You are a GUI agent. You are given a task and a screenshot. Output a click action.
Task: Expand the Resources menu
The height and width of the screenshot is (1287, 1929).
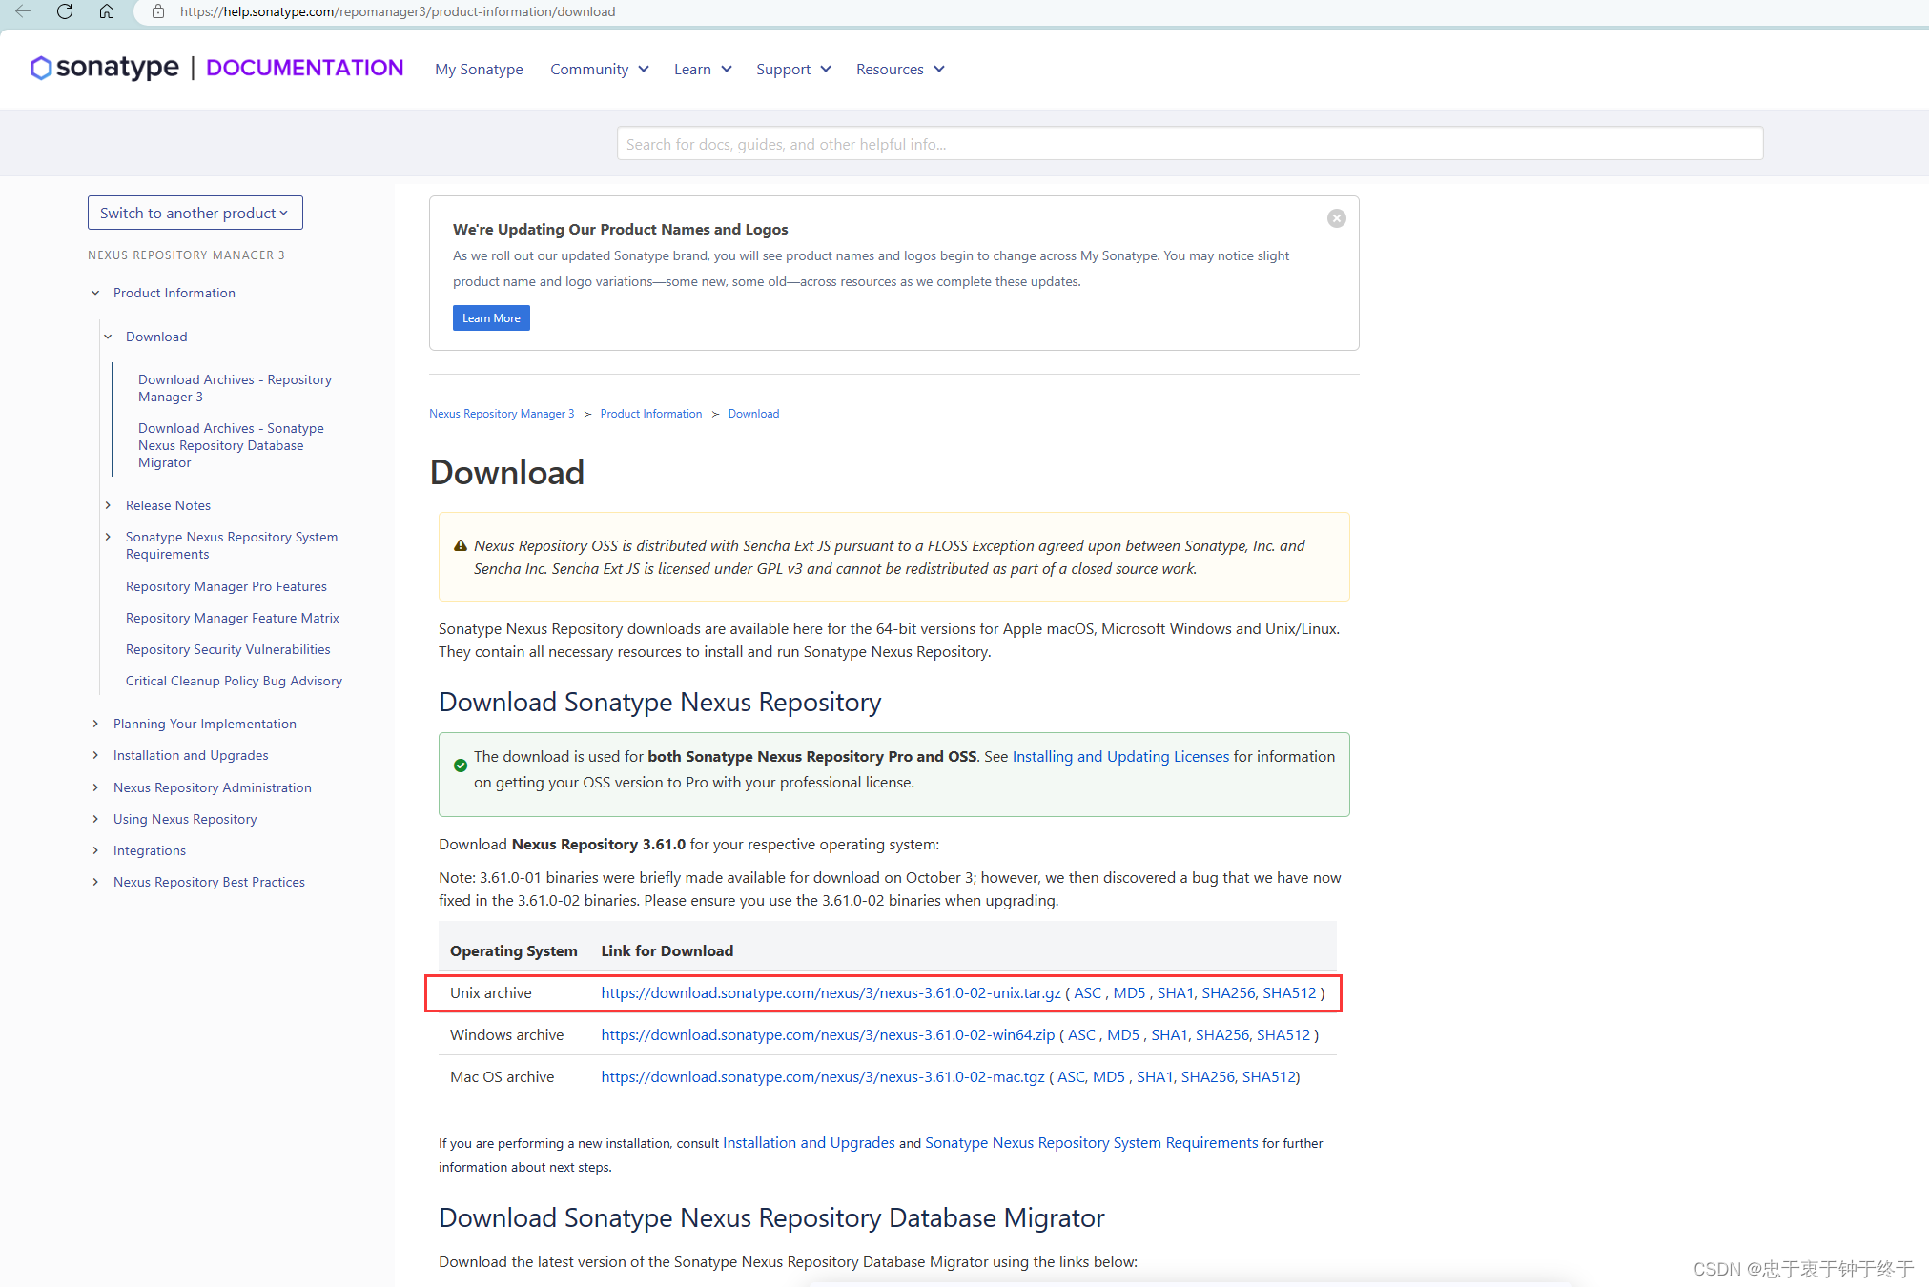[x=900, y=69]
